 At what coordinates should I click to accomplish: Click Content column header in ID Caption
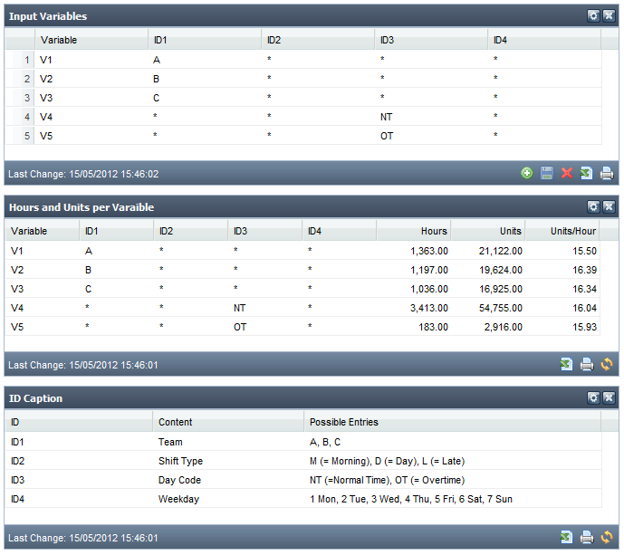pos(228,422)
